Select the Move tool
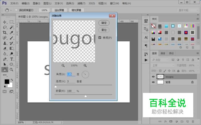Viewport: 201px width, 125px height. (5, 22)
